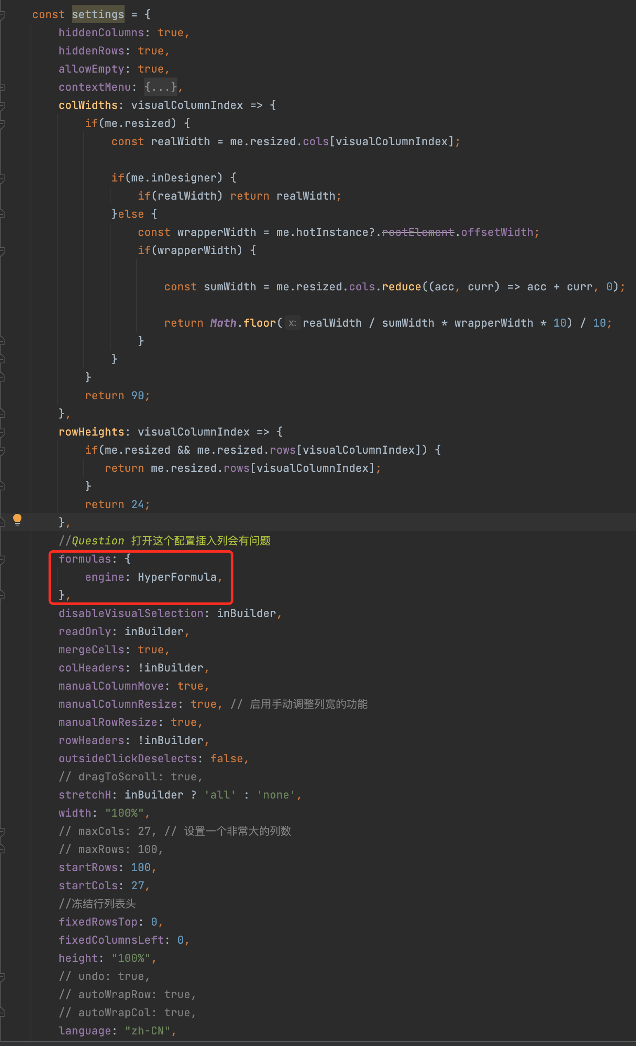Expand the plus fold marker beside contextMenu
Image resolution: width=636 pixels, height=1046 pixels.
pyautogui.click(x=2, y=87)
